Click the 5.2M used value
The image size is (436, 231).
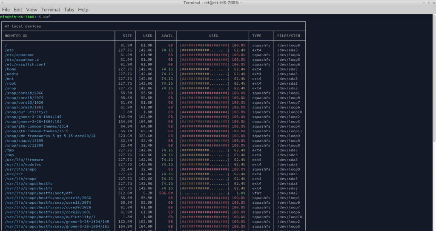[148, 193]
